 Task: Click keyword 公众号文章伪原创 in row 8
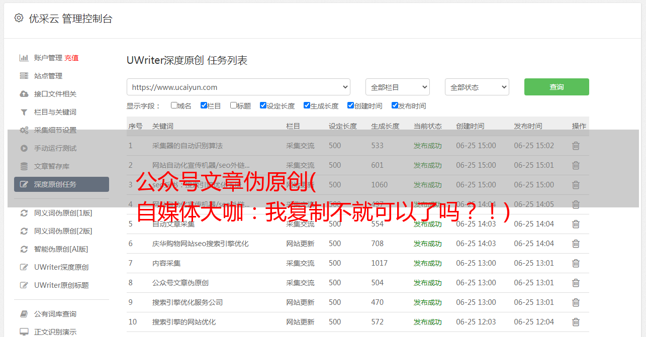coord(180,283)
